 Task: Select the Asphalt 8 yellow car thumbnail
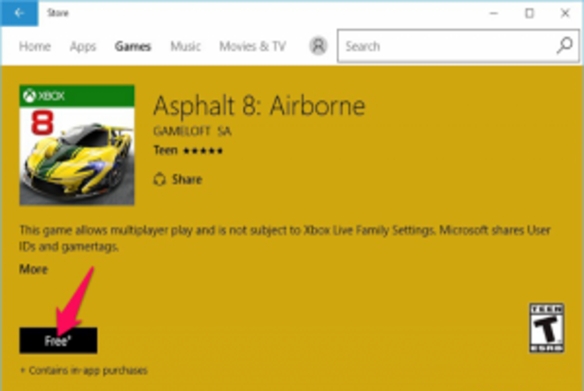(x=77, y=156)
